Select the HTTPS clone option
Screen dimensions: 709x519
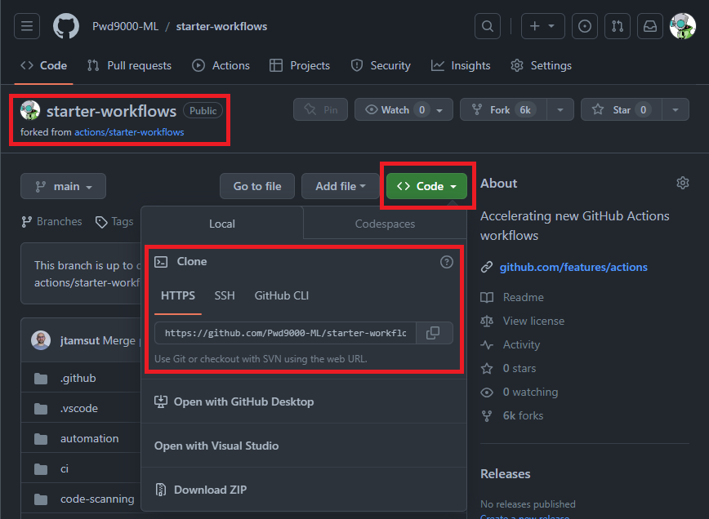(178, 296)
